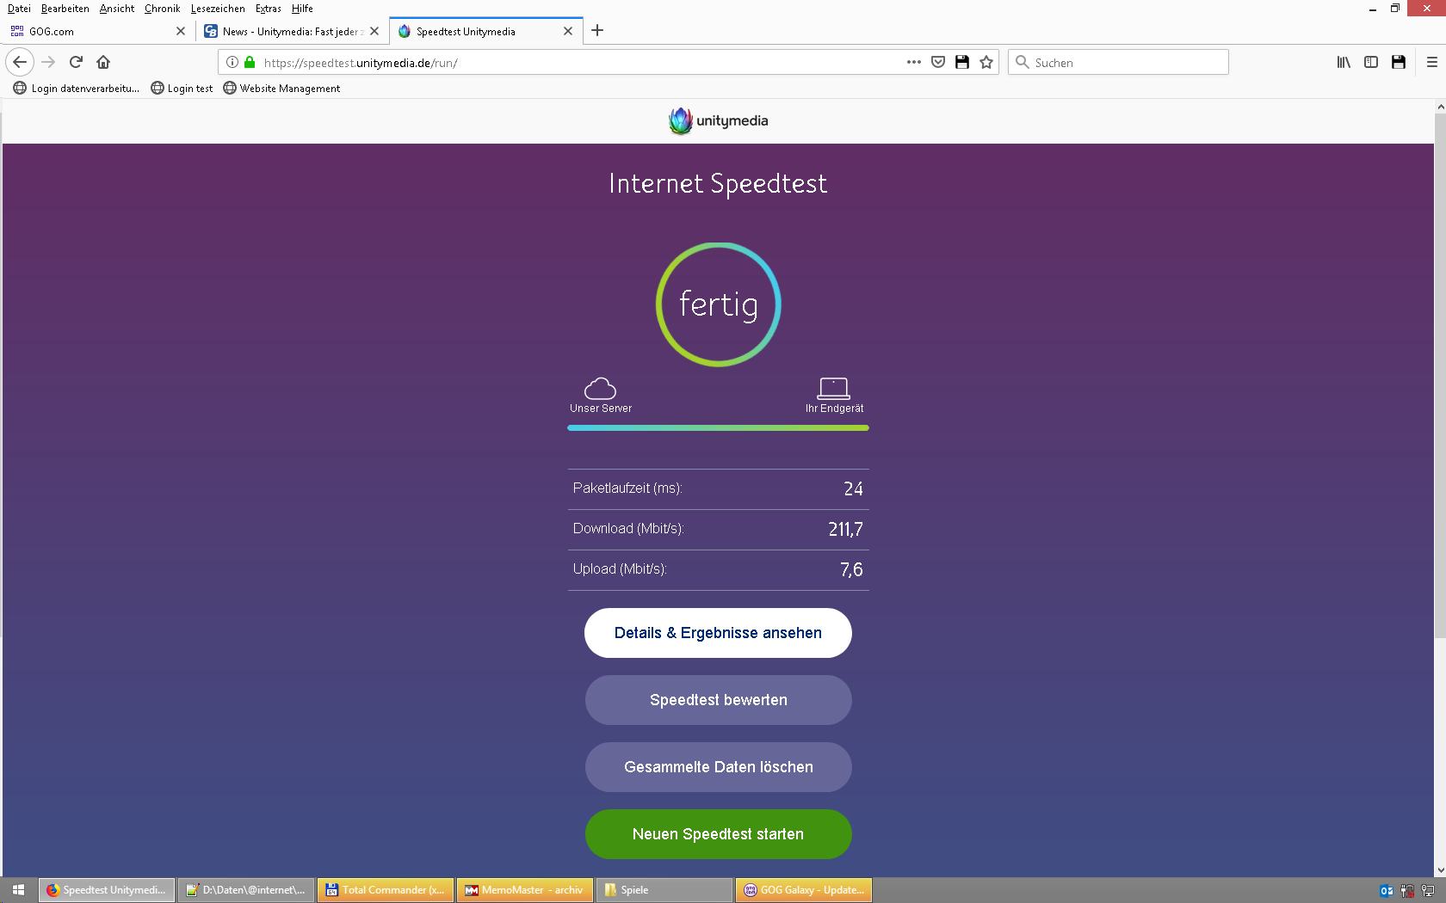Click the Internet Speedtest heading
1446x903 pixels.
pos(718,184)
